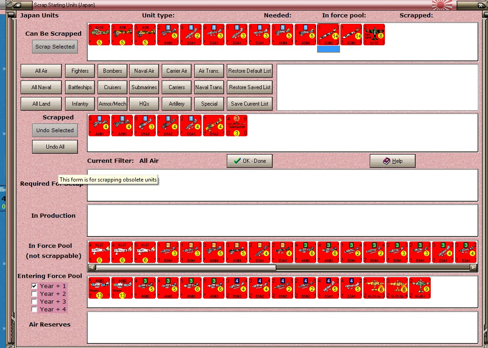
Task: Toggle the Year + 4 checkbox
Action: (34, 309)
